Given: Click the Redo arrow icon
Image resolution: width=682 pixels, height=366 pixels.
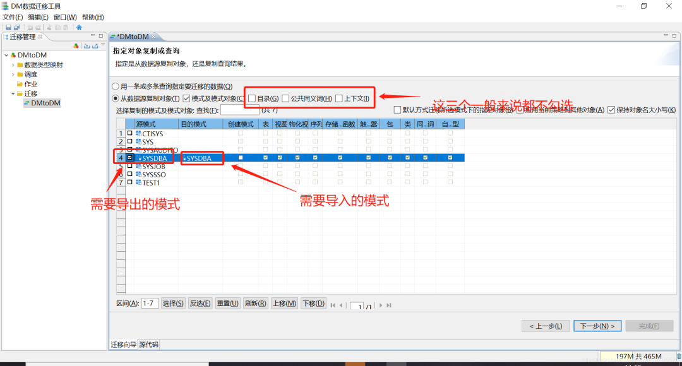Looking at the screenshot, I should pyautogui.click(x=39, y=27).
